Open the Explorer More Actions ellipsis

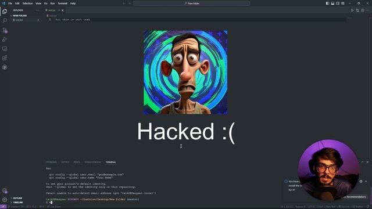pyautogui.click(x=38, y=10)
